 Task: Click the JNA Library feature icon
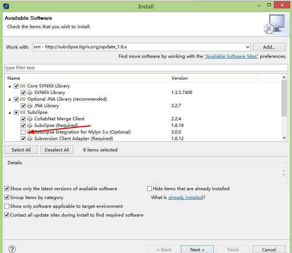click(x=30, y=106)
